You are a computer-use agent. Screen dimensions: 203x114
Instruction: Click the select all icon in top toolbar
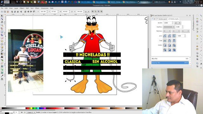coord(2,12)
